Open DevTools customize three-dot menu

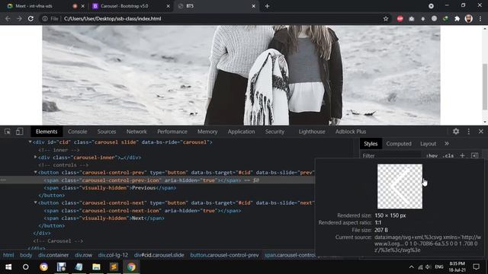pos(469,132)
